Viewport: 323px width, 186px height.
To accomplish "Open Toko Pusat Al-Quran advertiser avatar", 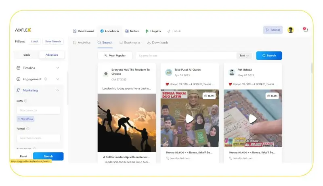I will point(169,72).
